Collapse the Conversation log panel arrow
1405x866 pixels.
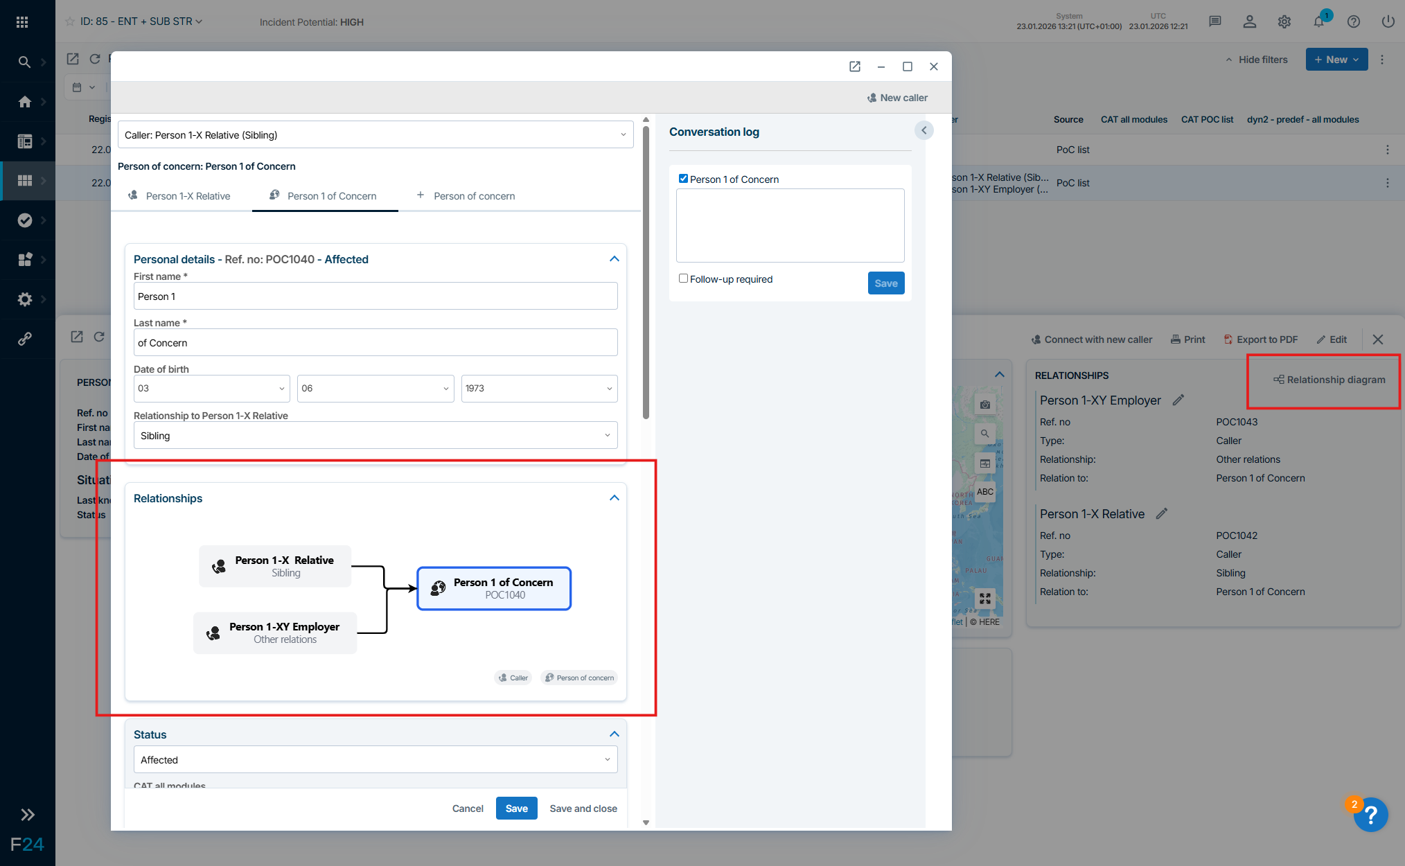[x=924, y=130]
